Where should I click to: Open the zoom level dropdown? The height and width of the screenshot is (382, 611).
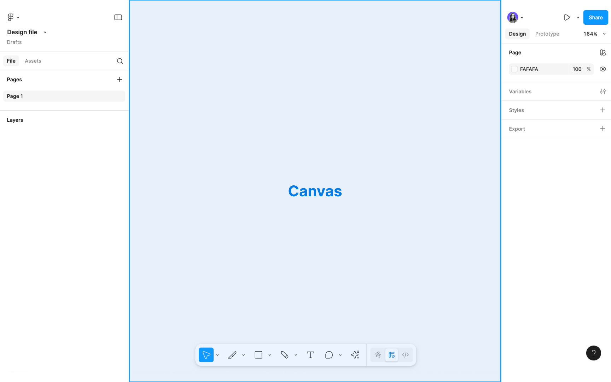[x=594, y=34]
